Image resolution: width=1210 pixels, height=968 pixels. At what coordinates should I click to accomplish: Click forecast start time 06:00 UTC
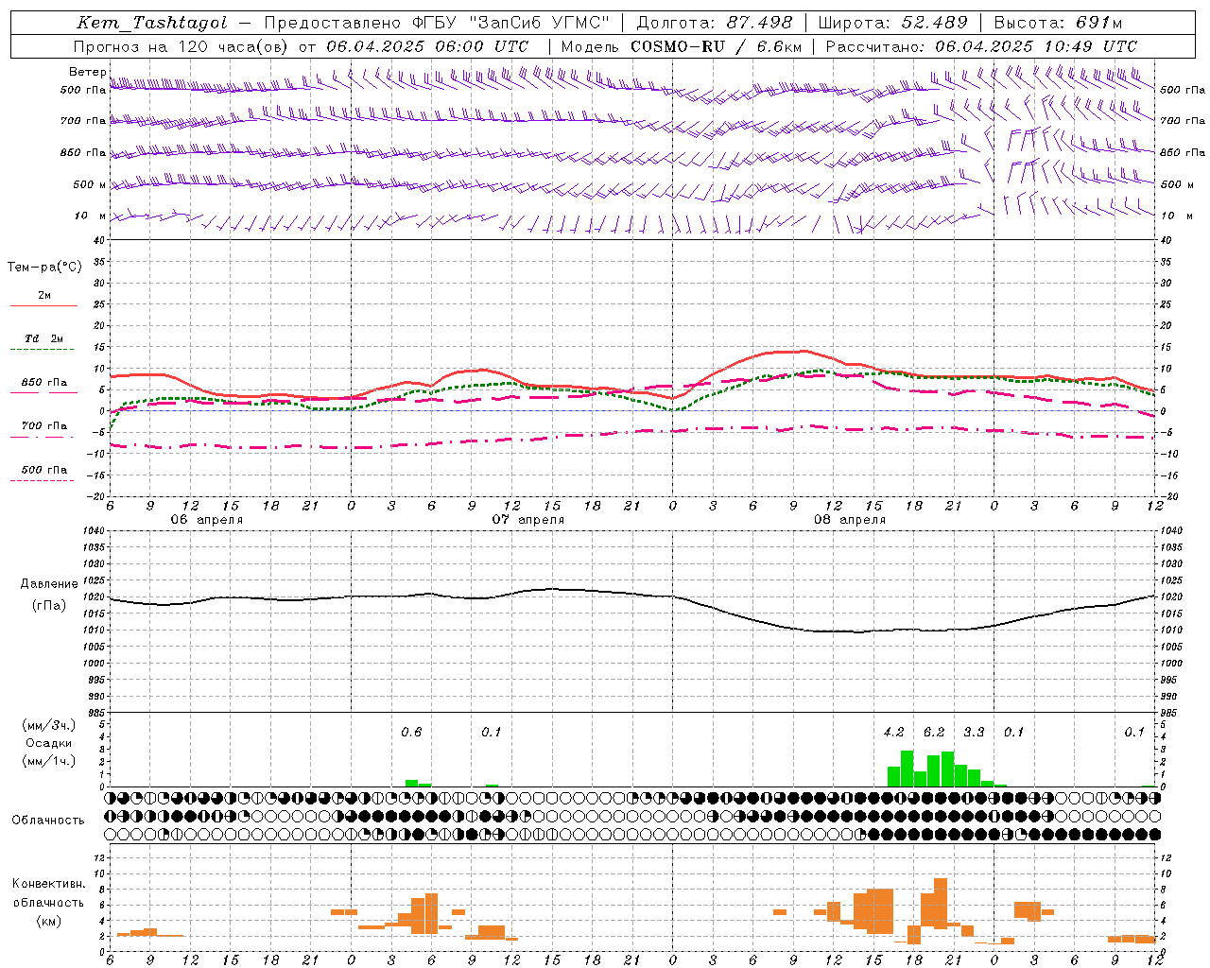pos(480,46)
